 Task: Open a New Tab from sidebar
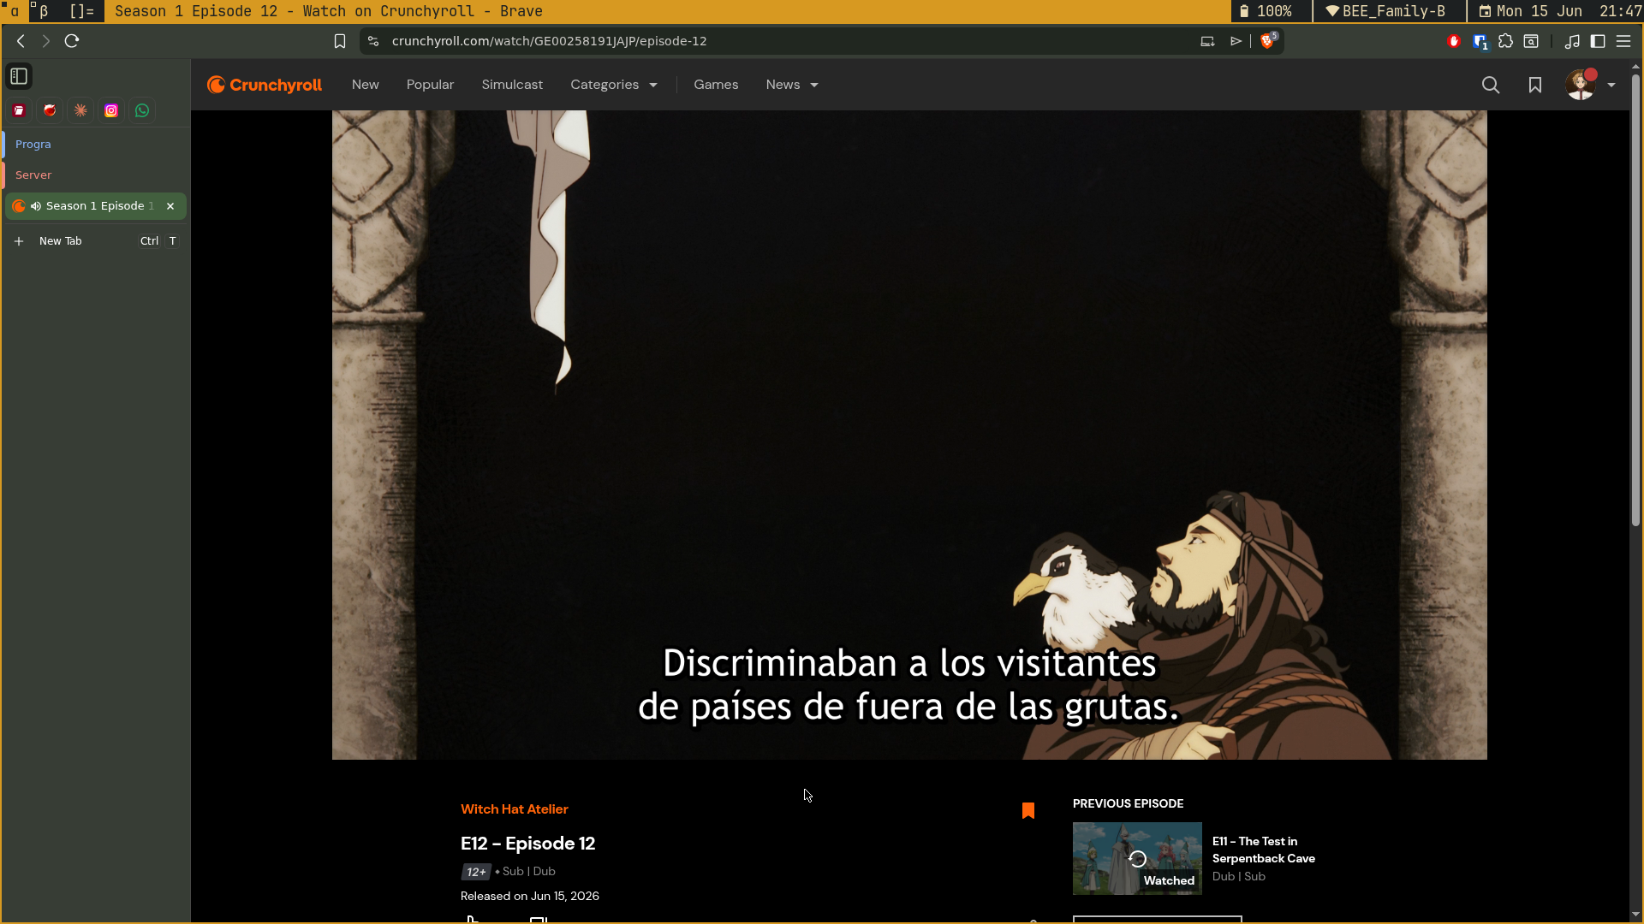tap(96, 241)
